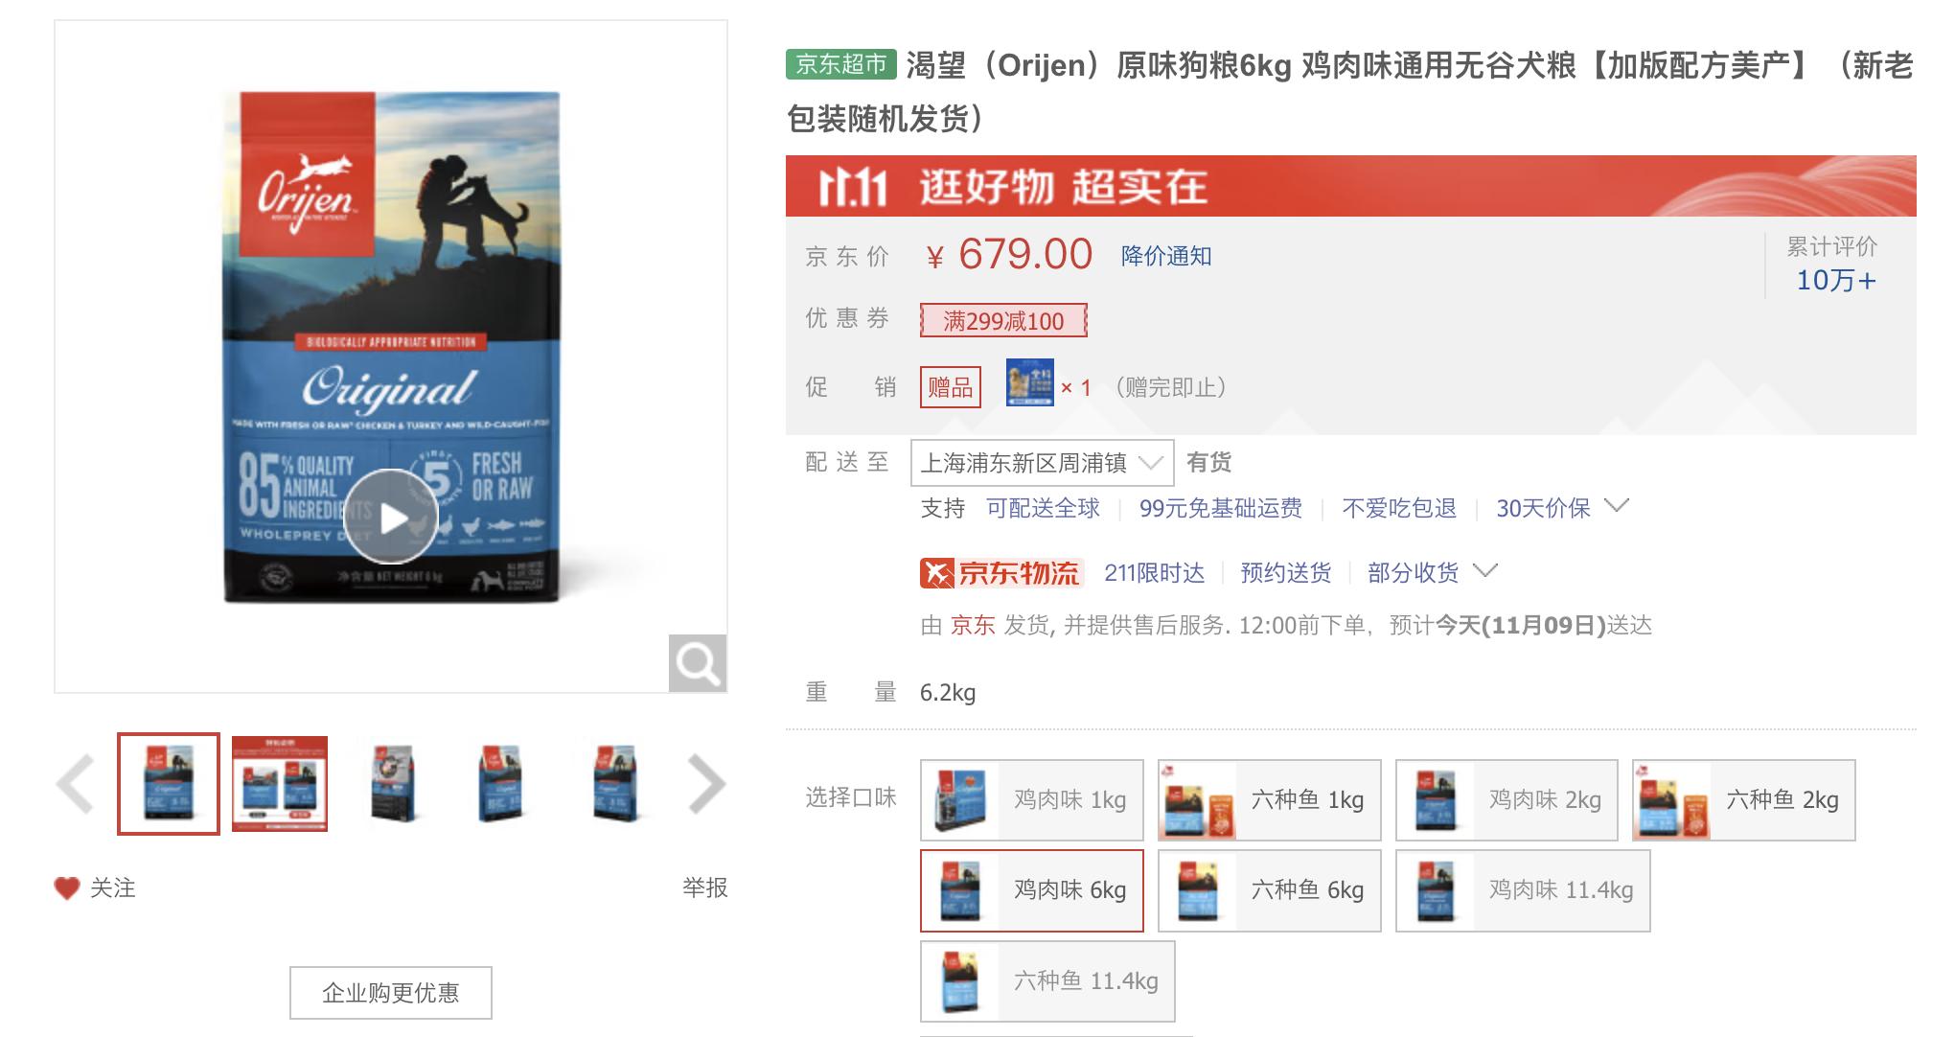Image resolution: width=1955 pixels, height=1037 pixels.
Task: Click the 赠品 promotion tag
Action: tap(950, 387)
